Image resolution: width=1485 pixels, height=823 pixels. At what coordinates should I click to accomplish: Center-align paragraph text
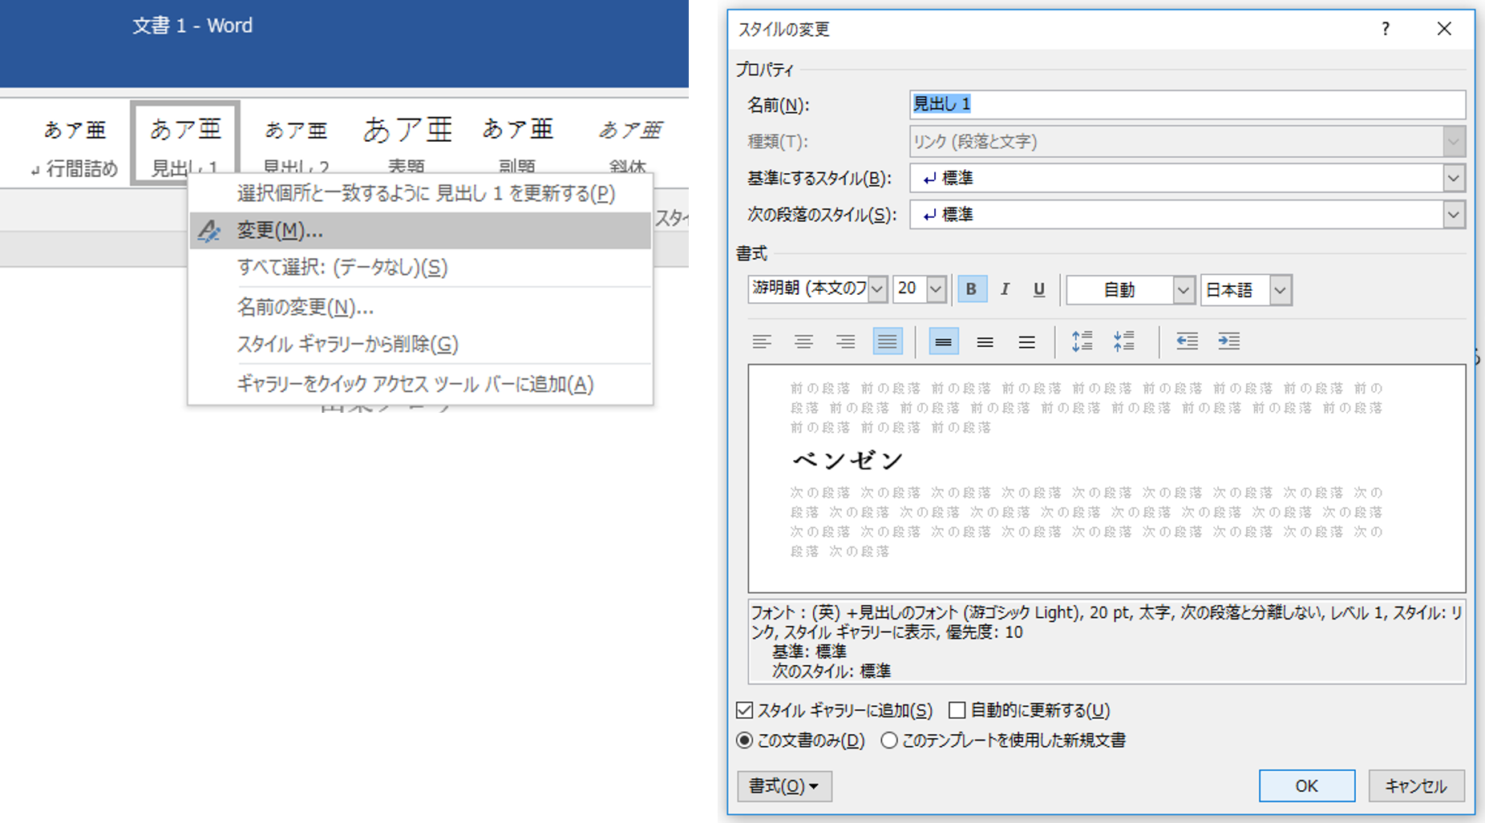point(803,341)
